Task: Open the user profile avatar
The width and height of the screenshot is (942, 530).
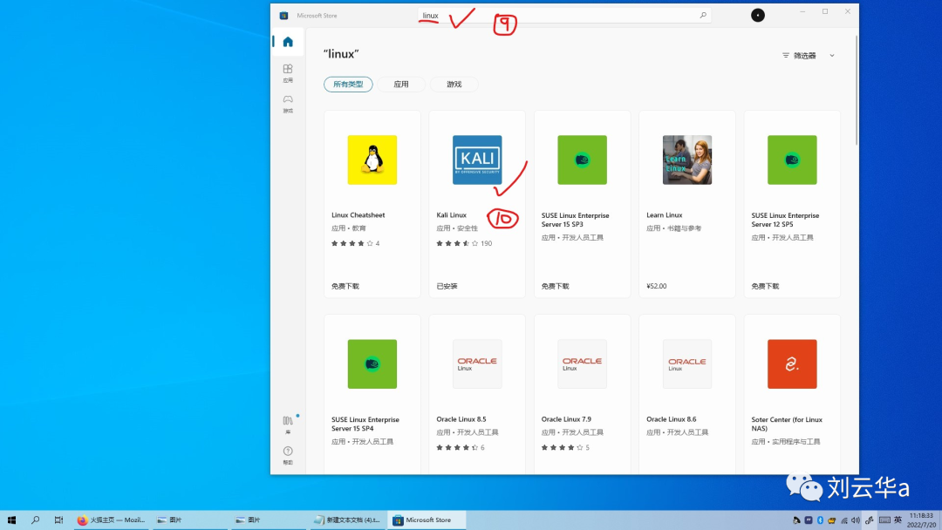Action: [758, 15]
